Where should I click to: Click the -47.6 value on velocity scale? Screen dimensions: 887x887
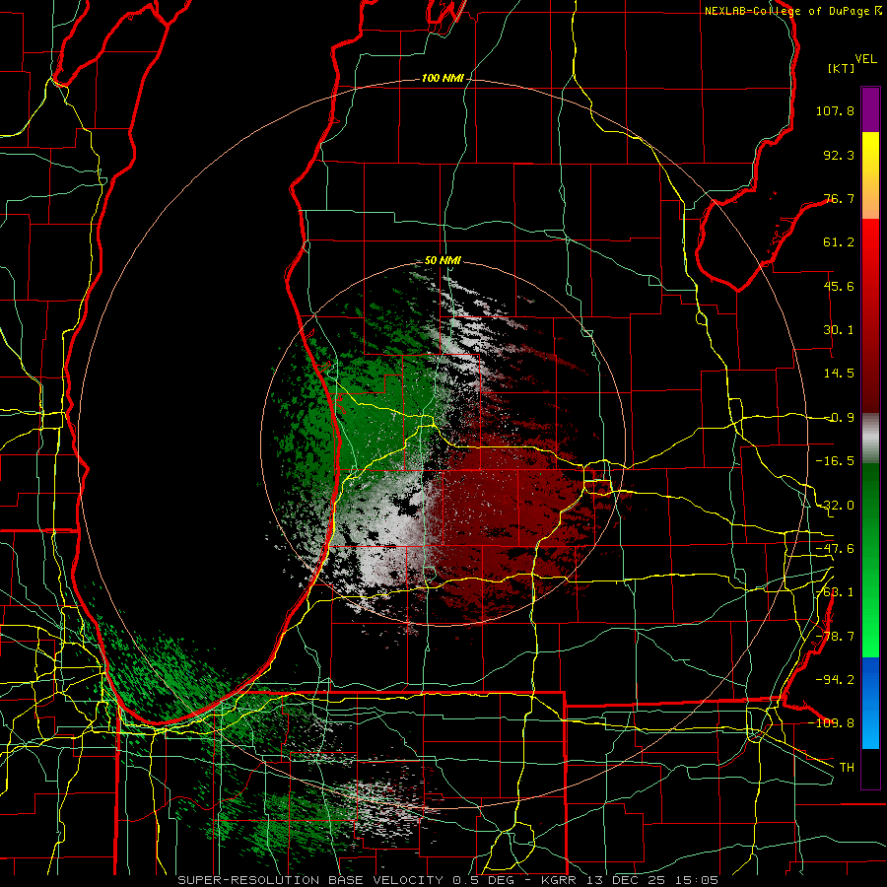pos(835,549)
